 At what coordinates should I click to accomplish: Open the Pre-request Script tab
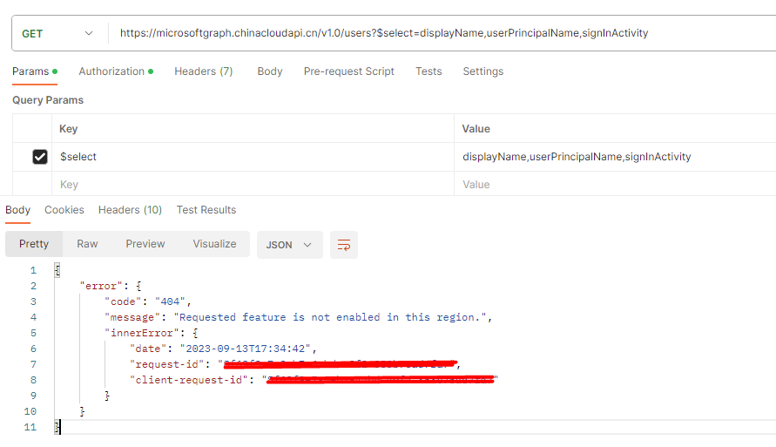coord(349,71)
